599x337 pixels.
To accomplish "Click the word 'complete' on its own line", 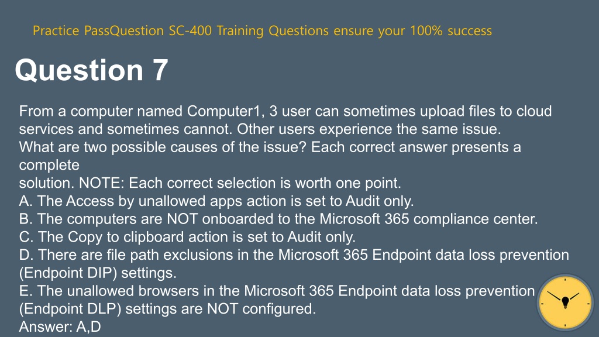I will pyautogui.click(x=49, y=165).
